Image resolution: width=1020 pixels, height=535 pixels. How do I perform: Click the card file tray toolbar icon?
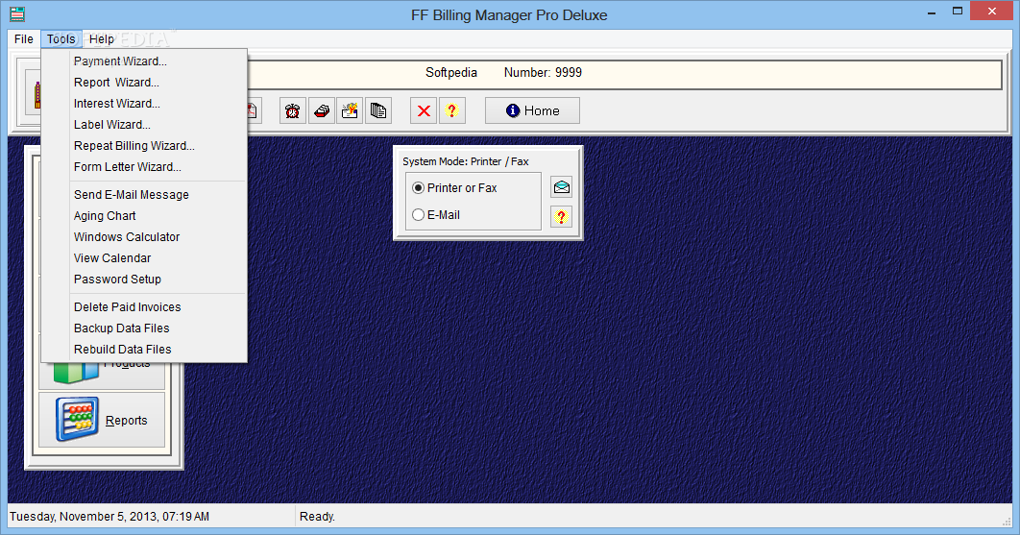coord(322,110)
